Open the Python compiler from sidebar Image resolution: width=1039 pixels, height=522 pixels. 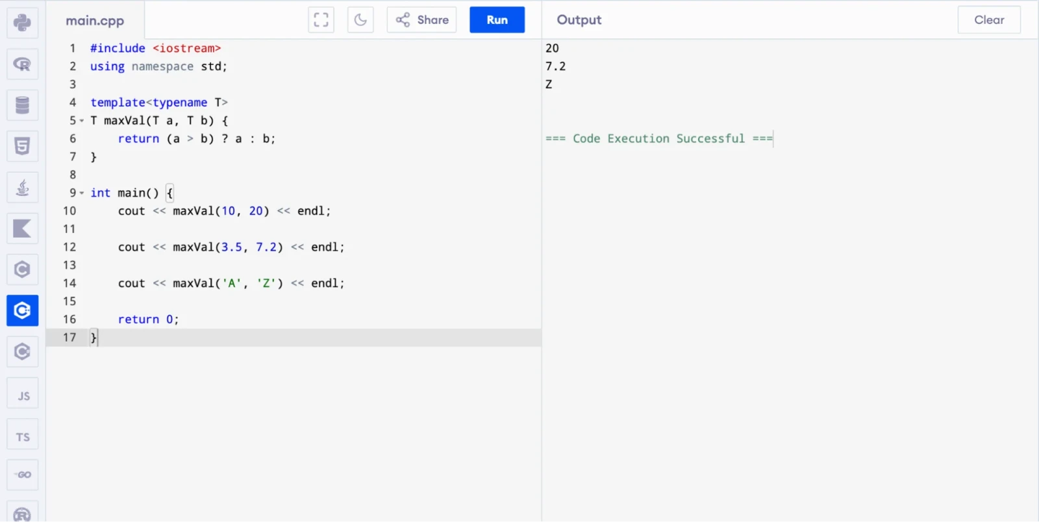point(22,23)
